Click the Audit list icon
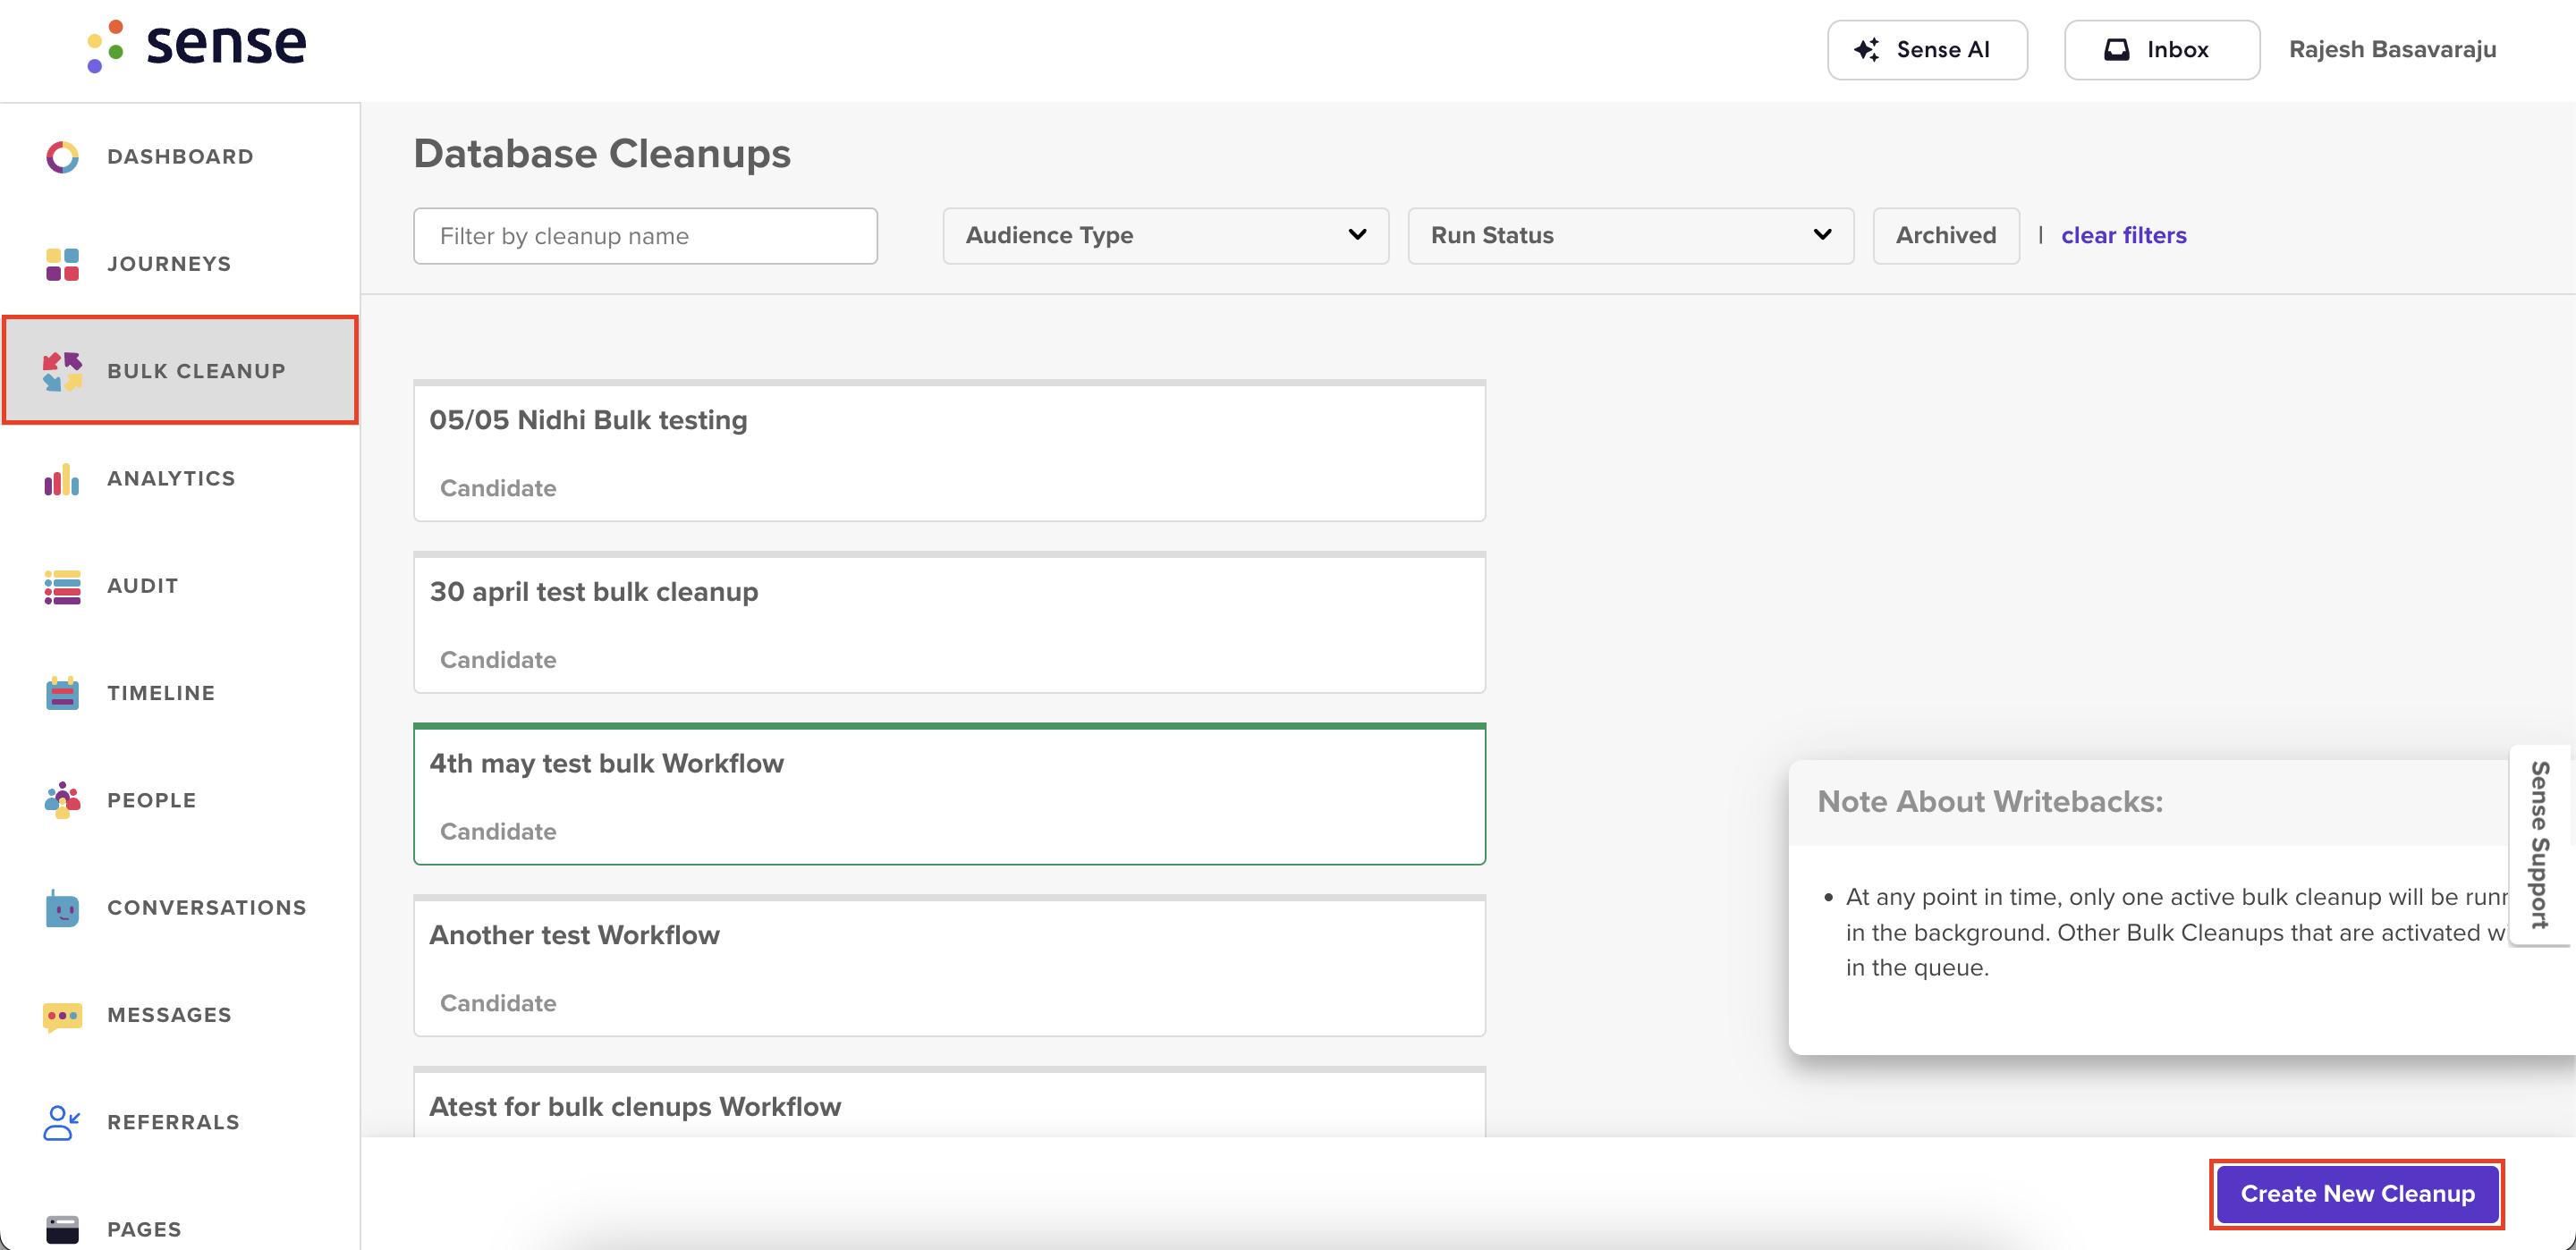This screenshot has width=2576, height=1250. tap(62, 586)
